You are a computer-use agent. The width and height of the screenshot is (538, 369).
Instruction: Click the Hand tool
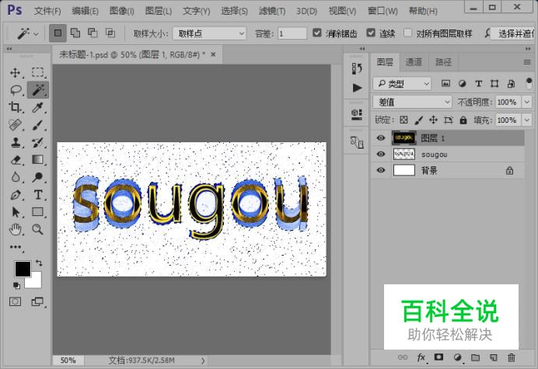click(16, 229)
